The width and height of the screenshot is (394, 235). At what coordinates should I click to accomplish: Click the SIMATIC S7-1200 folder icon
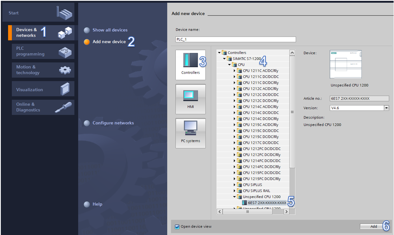click(229, 59)
